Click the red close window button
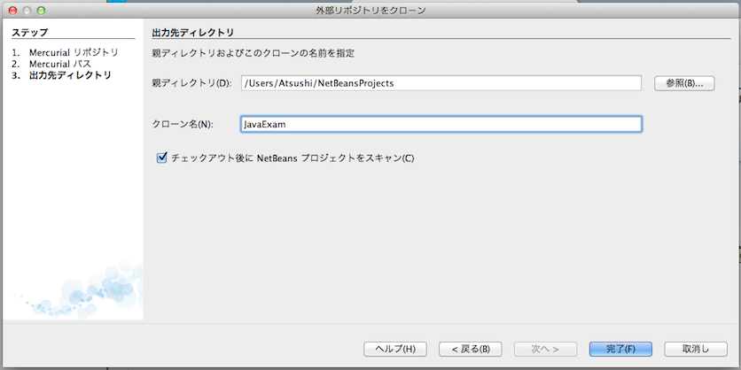 [12, 10]
